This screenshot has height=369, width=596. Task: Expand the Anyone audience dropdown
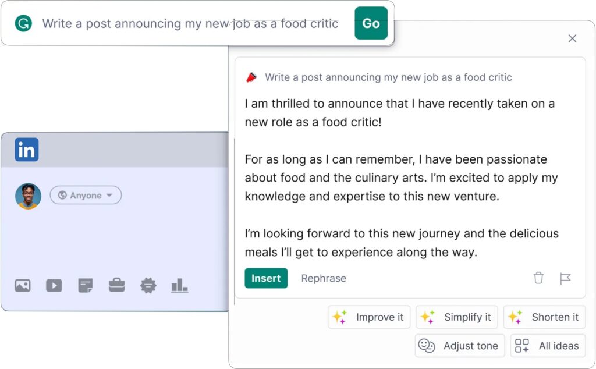(86, 196)
